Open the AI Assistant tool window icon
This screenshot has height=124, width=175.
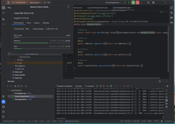click(x=172, y=13)
